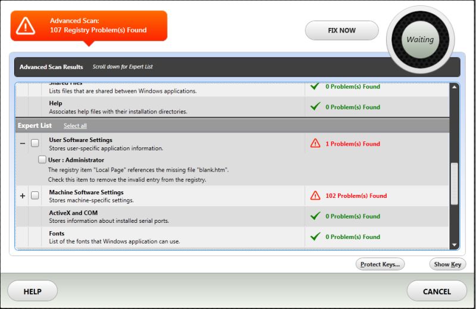
Task: Click 0 Problem(s) Found in ActiveX and COM row
Action: [353, 216]
